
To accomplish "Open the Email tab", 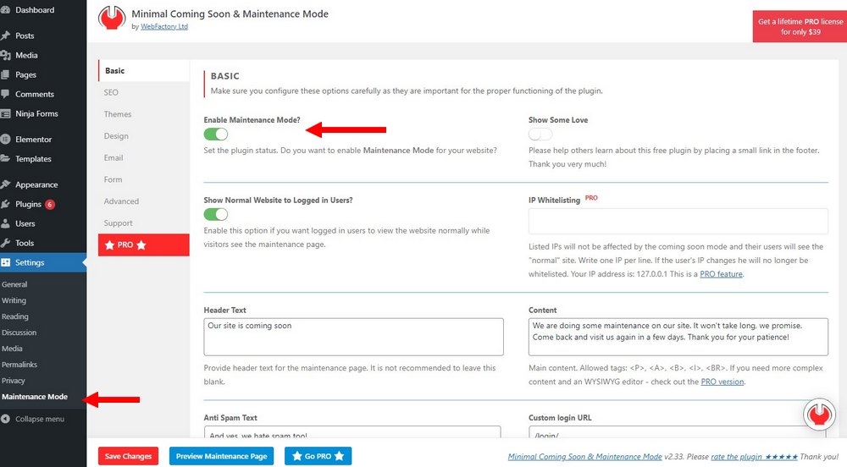I will pos(144,157).
